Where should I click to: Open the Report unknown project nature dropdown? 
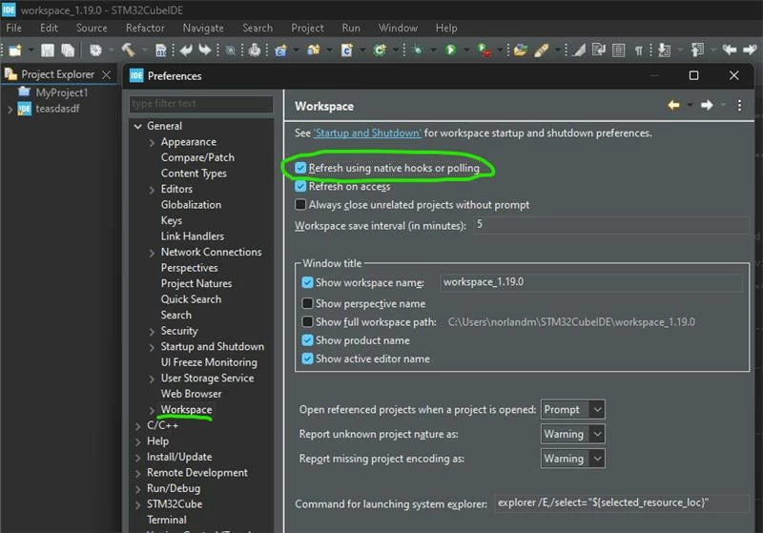point(573,434)
